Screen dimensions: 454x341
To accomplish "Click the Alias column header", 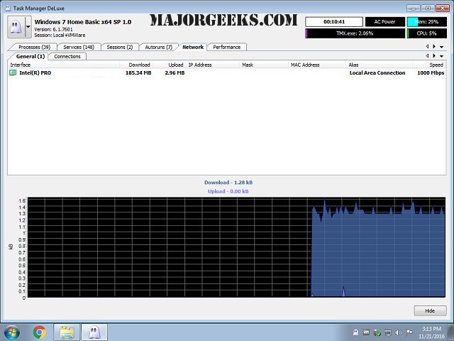I will tap(380, 65).
